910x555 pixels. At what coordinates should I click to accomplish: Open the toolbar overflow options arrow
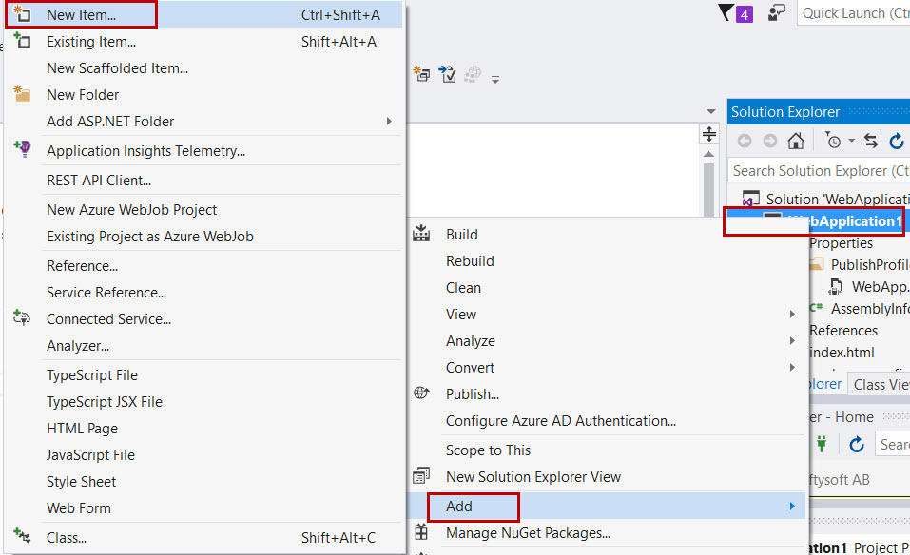pyautogui.click(x=495, y=79)
